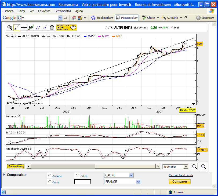Screen dimensions: 218x196
Task: Select the Aucune radio button
Action: [x=50, y=175]
